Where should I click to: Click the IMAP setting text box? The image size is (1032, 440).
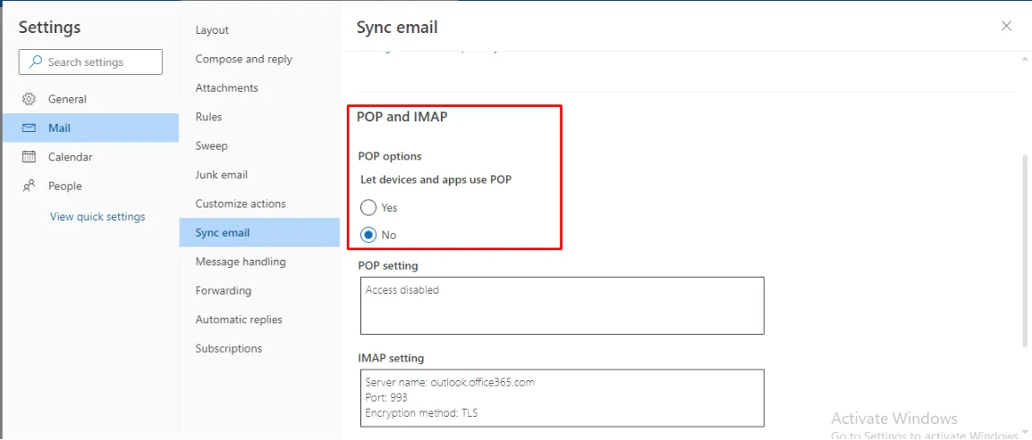563,398
